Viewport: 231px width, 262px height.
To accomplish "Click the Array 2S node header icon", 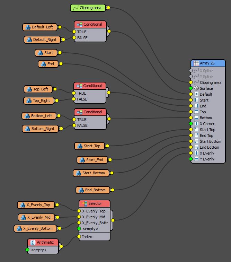I will click(x=196, y=63).
